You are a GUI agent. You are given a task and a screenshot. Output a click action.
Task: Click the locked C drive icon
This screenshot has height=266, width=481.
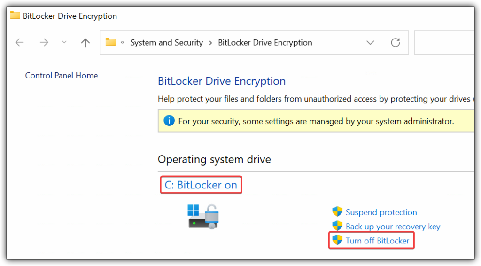[x=203, y=217]
